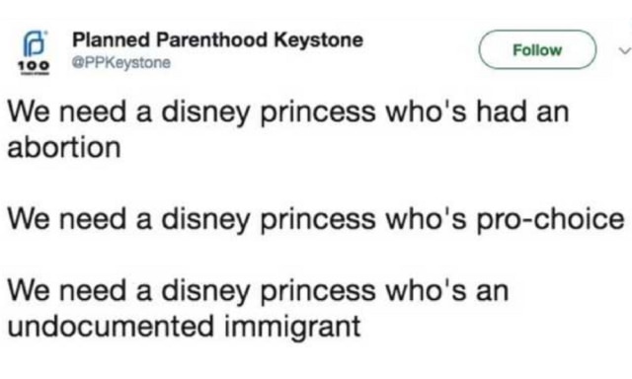The height and width of the screenshot is (379, 632).
Task: Click "princess" in the first tweet line
Action: click(x=318, y=114)
